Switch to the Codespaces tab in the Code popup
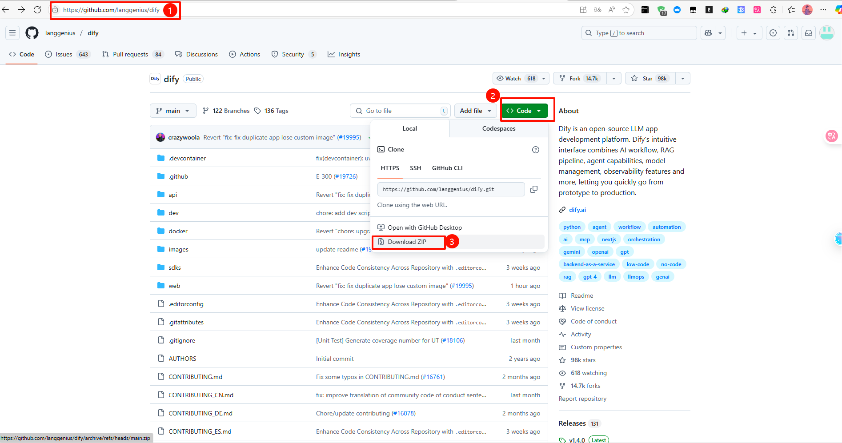The image size is (842, 443). pos(499,128)
